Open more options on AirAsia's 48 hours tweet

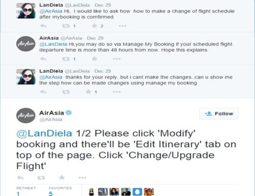(117, 59)
